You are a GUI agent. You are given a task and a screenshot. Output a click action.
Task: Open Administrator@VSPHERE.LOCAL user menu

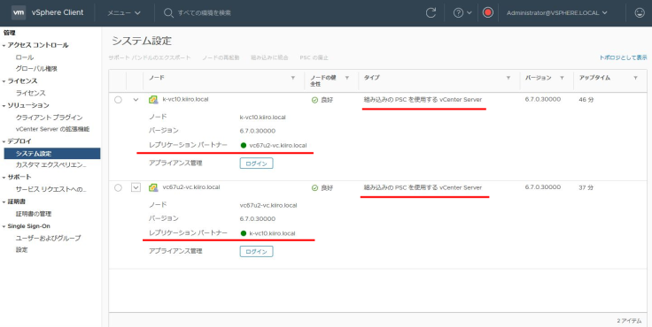pyautogui.click(x=557, y=13)
